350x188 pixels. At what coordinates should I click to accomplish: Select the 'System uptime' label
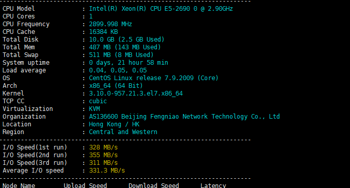(26, 63)
